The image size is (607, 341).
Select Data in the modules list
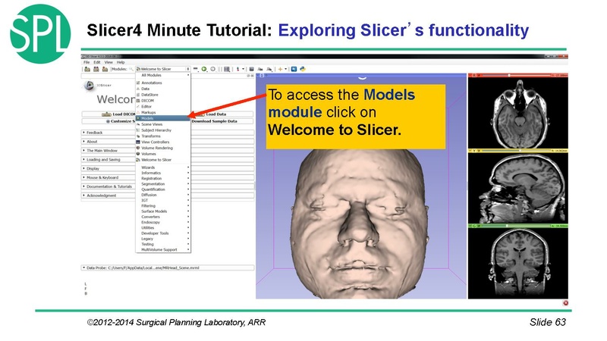click(163, 89)
